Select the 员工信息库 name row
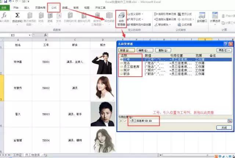 pos(175,67)
